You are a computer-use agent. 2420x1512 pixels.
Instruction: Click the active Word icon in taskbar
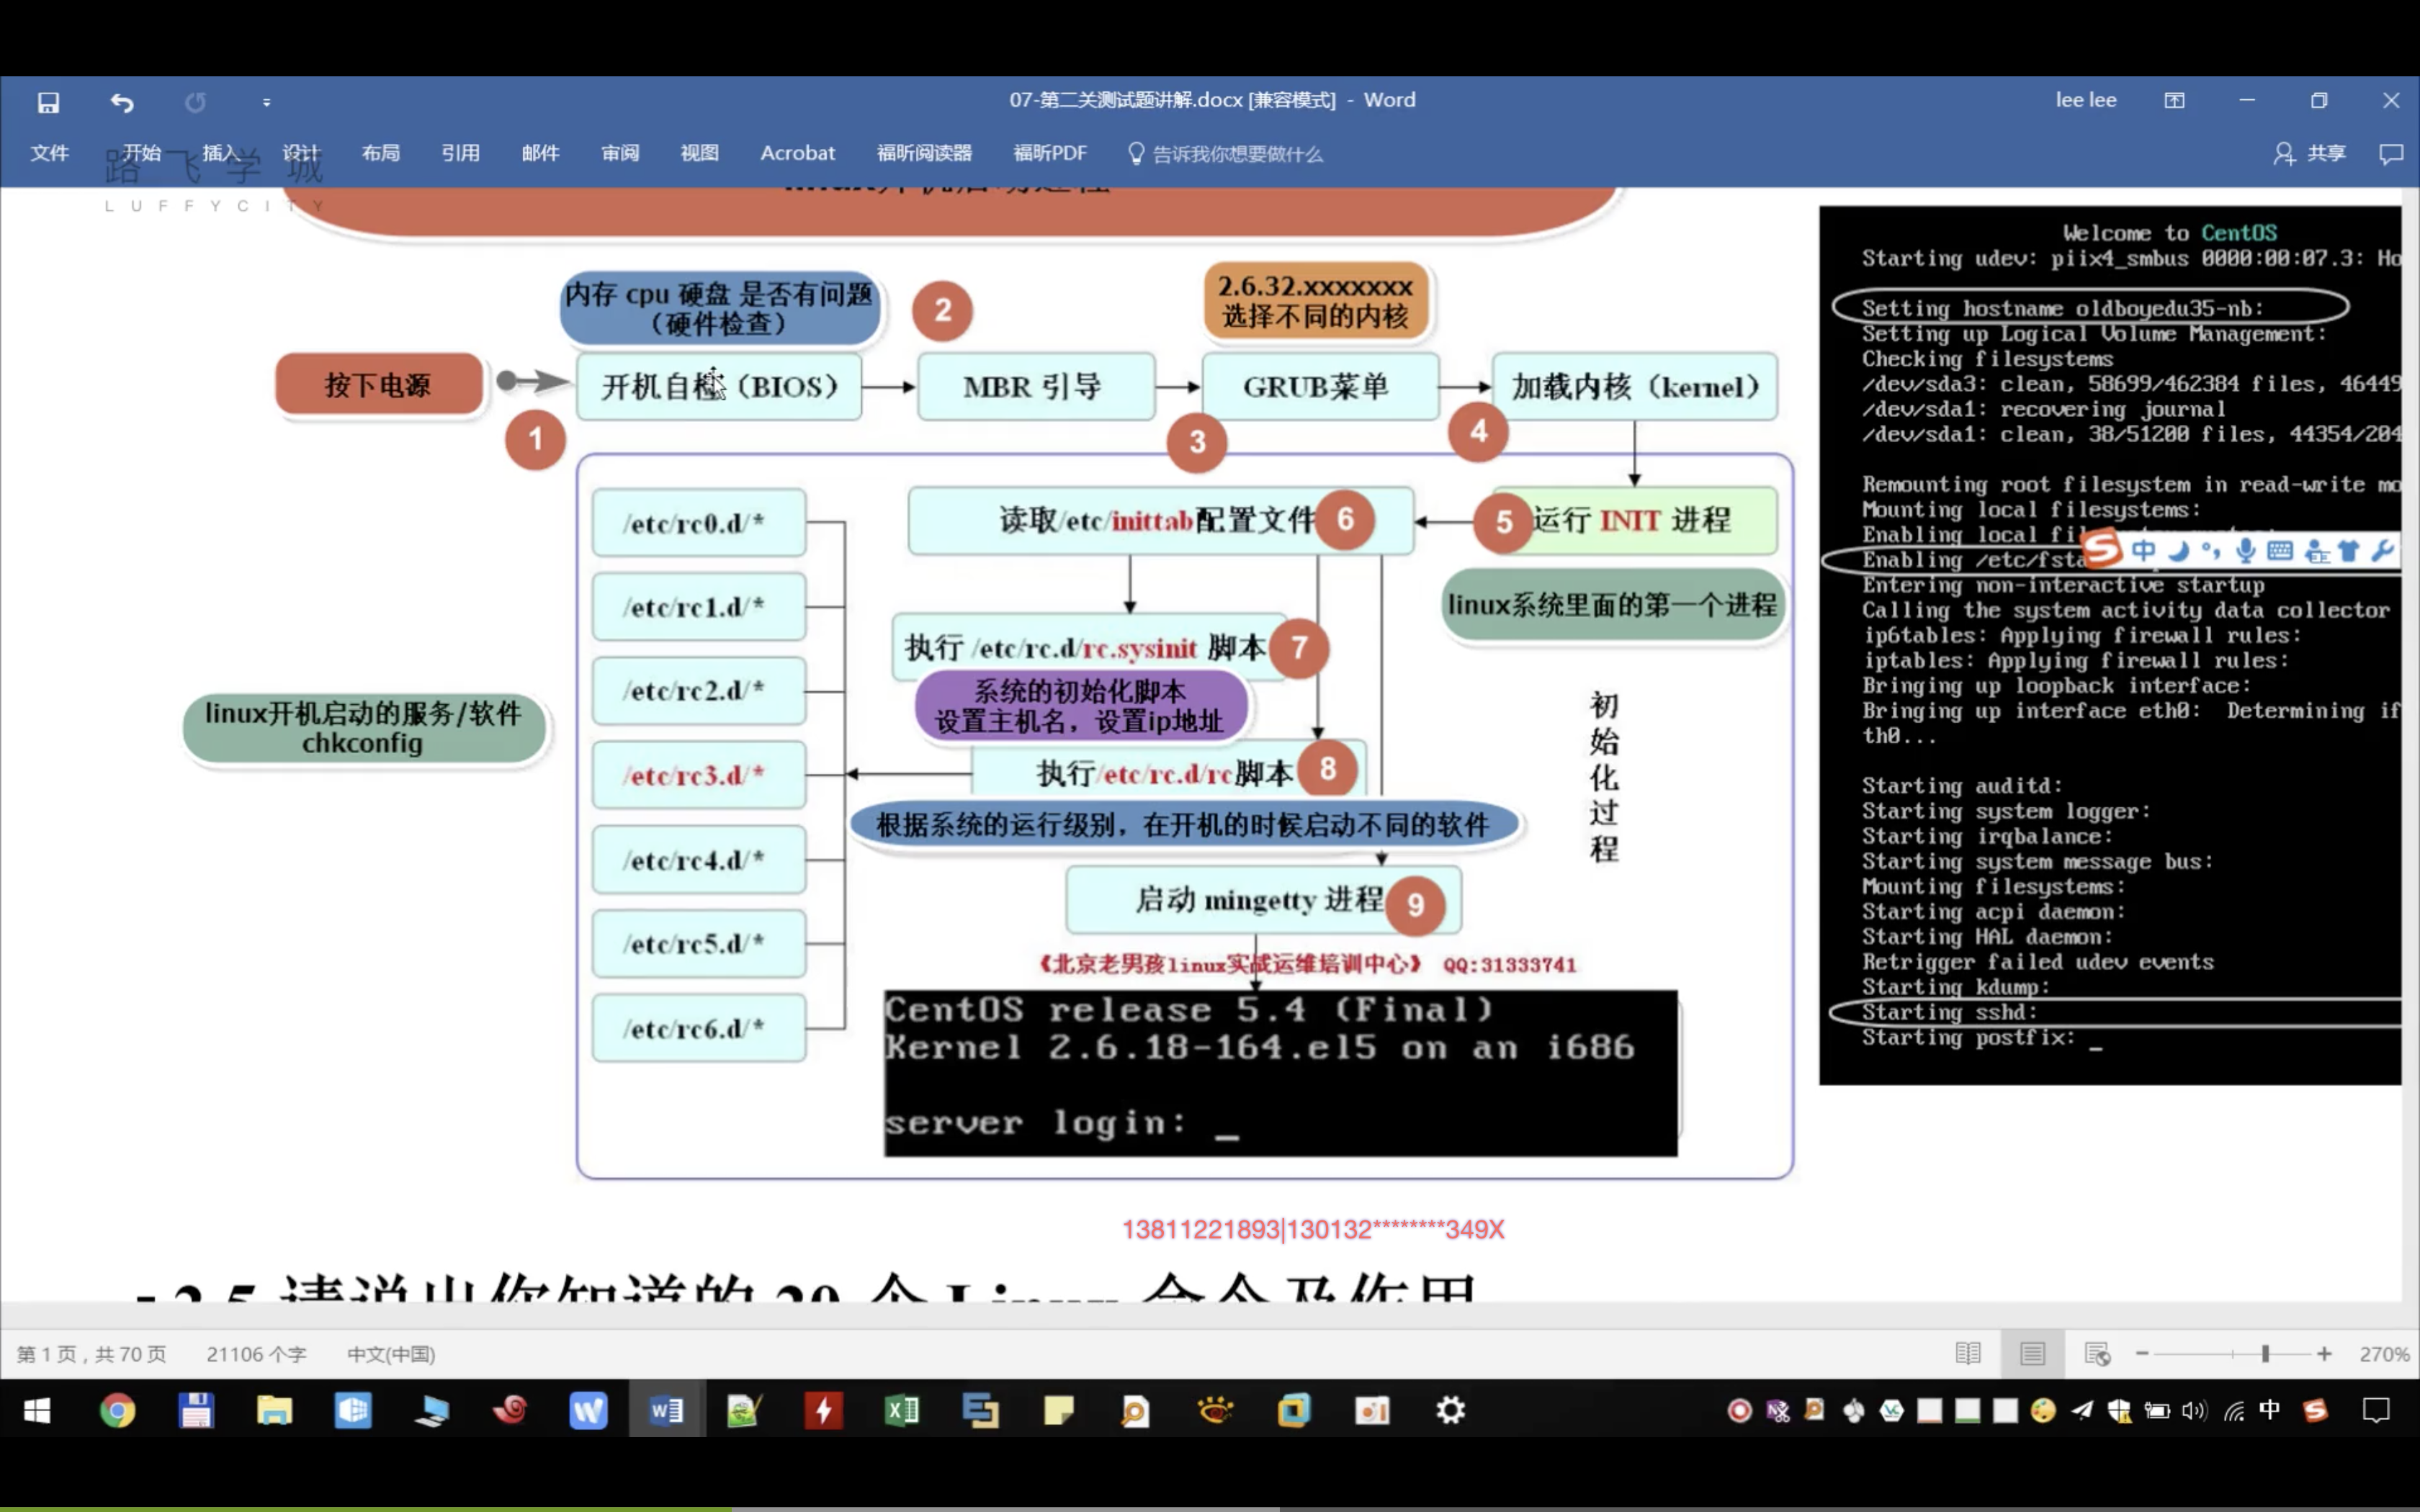[666, 1410]
